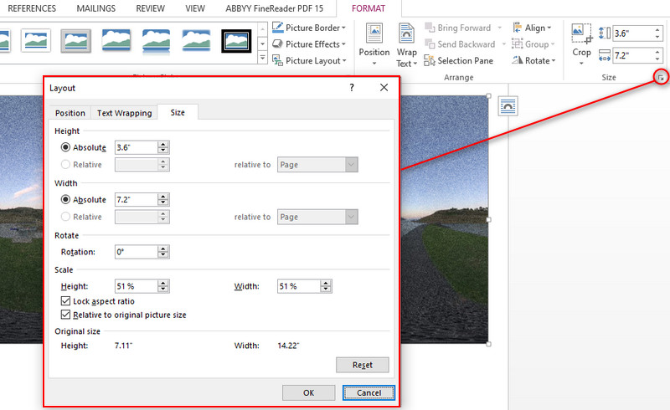Uncheck Relative to original picture size

67,315
